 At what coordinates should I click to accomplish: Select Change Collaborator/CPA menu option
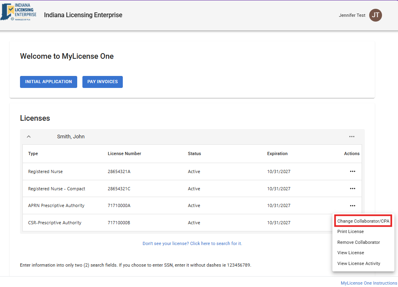point(363,221)
